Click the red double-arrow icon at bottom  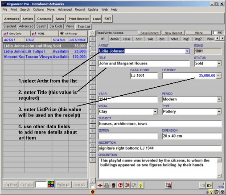coord(92,192)
